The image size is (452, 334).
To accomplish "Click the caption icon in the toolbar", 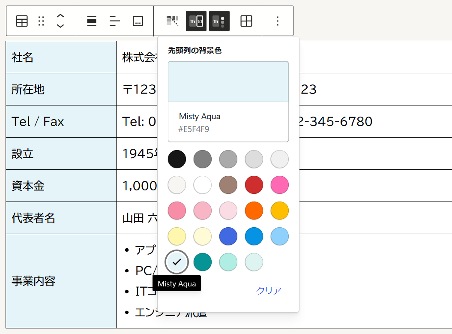I will [138, 21].
